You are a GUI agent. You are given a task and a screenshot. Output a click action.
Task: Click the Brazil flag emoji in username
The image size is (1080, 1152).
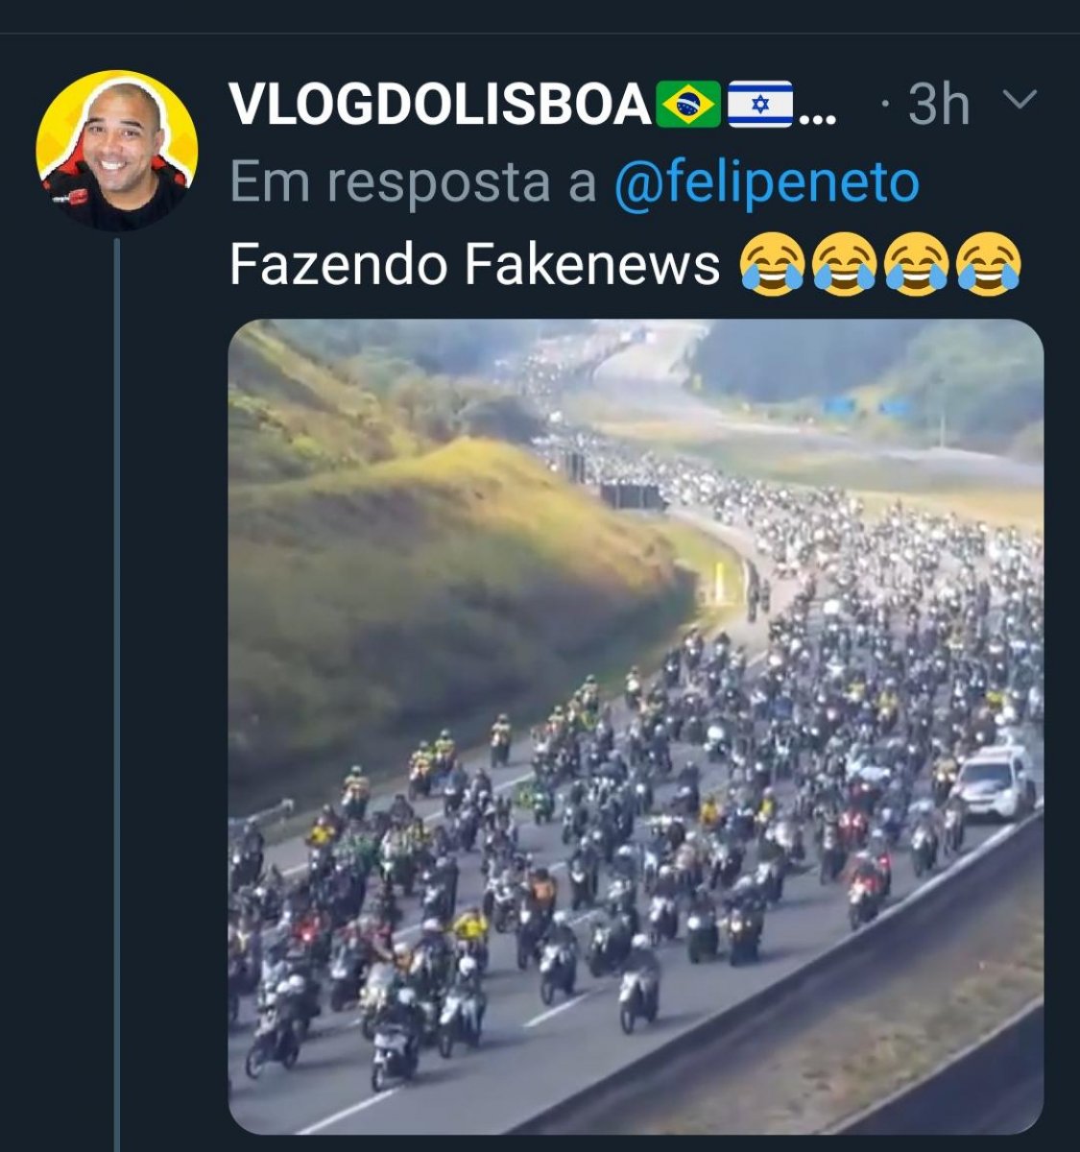(687, 104)
